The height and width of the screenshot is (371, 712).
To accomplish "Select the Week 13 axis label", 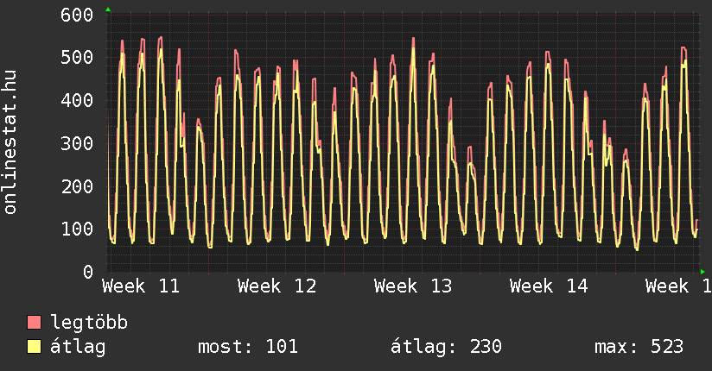I will [x=413, y=286].
